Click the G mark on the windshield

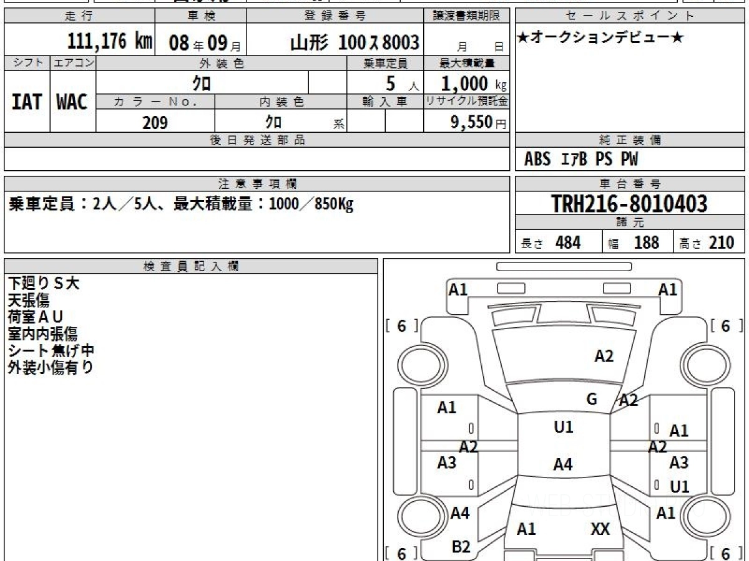pyautogui.click(x=592, y=399)
